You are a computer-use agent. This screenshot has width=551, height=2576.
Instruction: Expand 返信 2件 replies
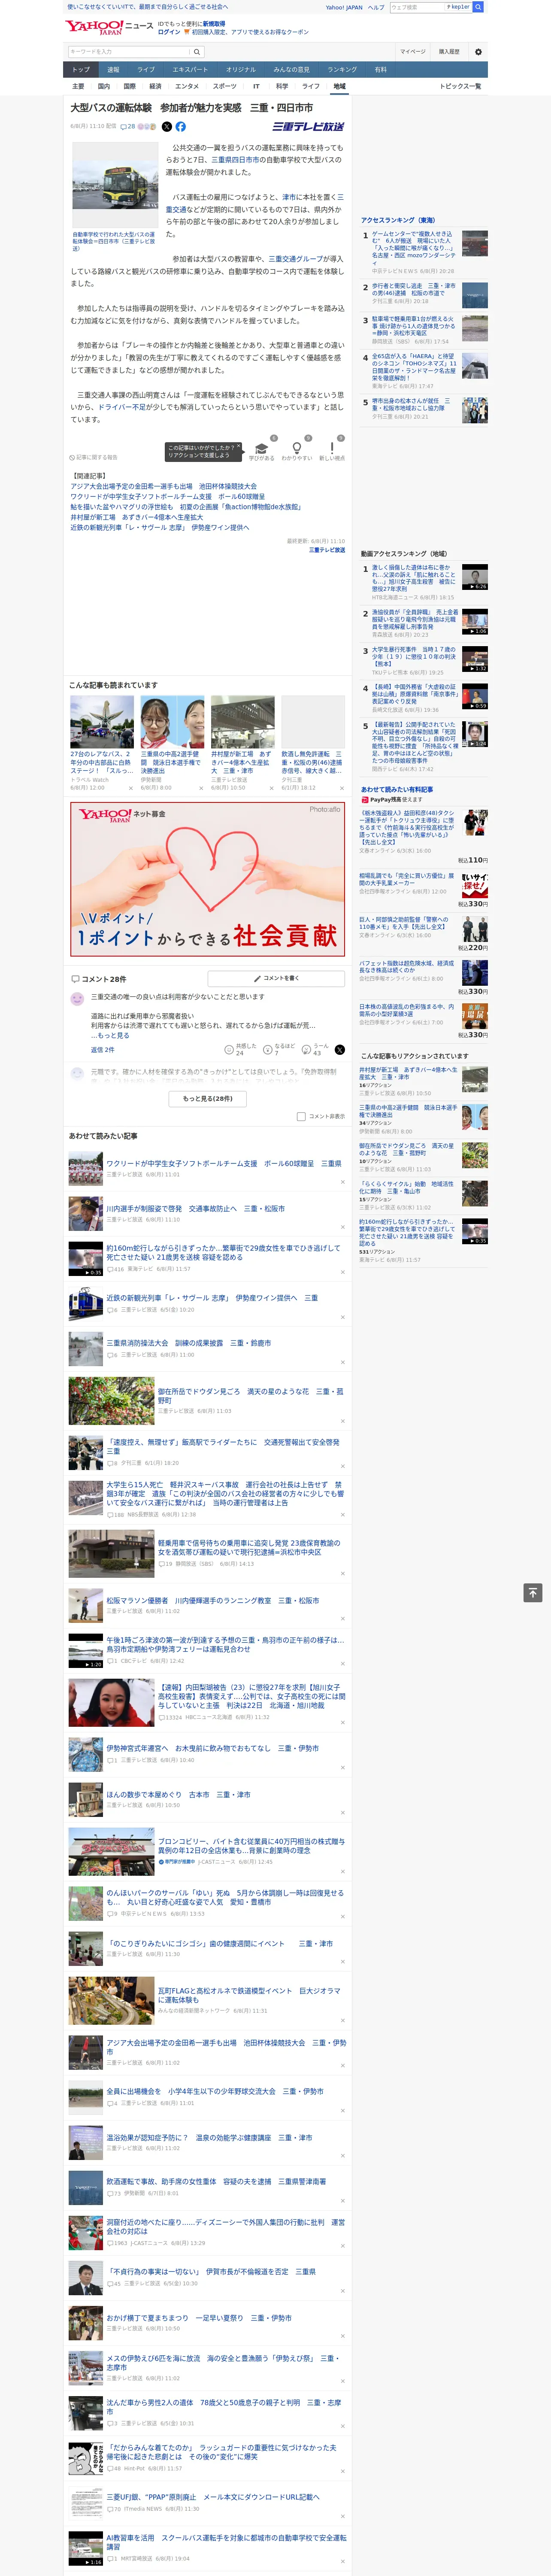[103, 1050]
